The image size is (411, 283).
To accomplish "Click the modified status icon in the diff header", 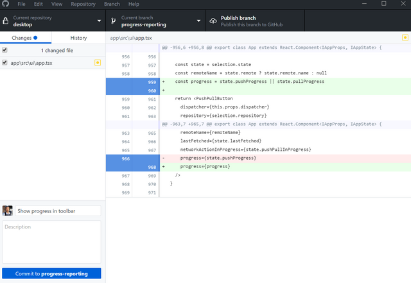I will [405, 37].
